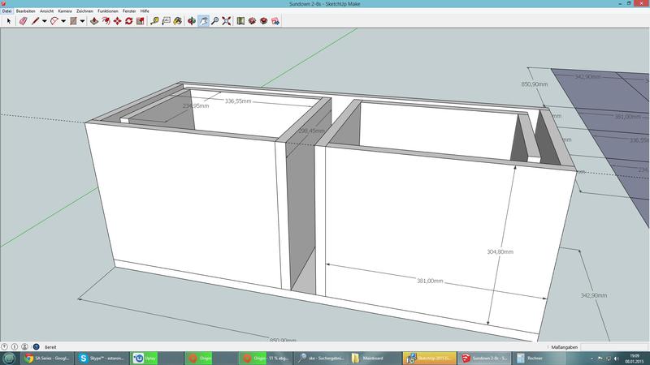
Task: Open the Fenster menu
Action: coord(129,11)
